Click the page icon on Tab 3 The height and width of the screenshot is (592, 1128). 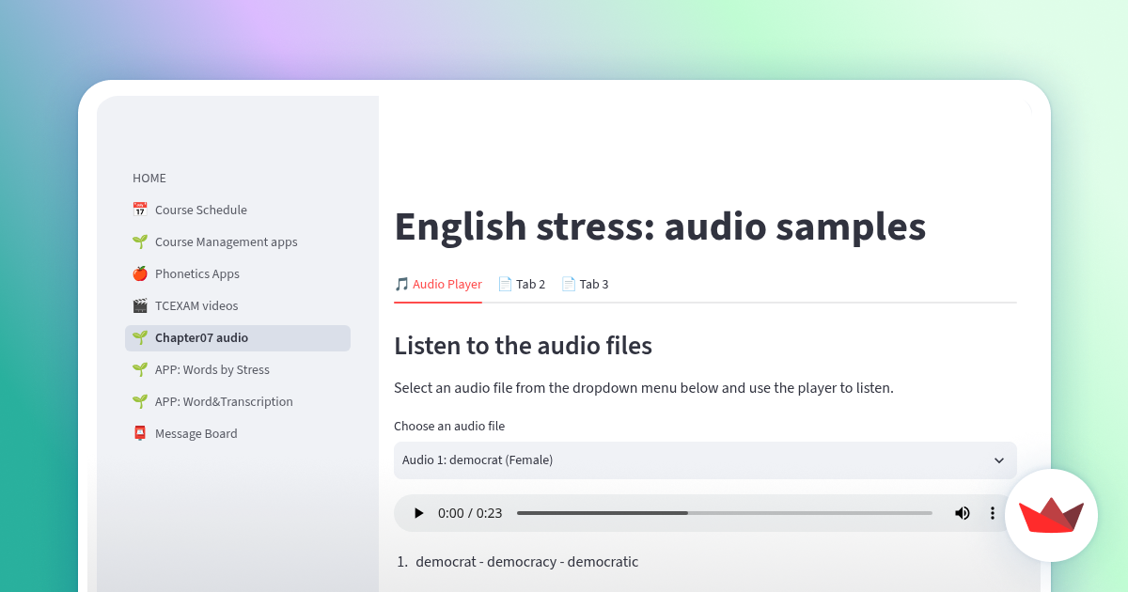click(x=569, y=284)
